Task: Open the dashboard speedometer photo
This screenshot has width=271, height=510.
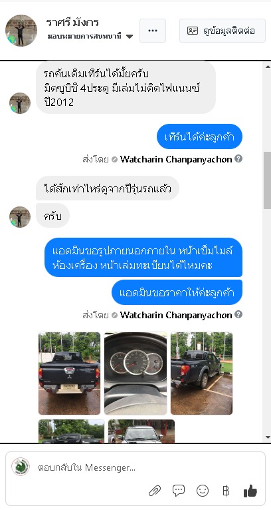Action: coord(135,373)
